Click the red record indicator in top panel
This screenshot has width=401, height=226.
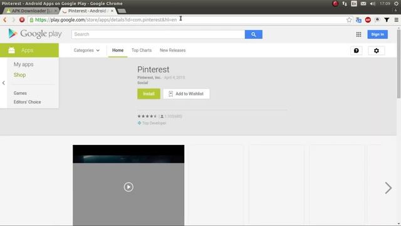pos(335,4)
